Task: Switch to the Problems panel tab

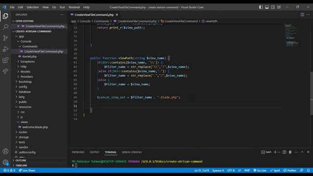Action: pyautogui.click(x=78, y=152)
